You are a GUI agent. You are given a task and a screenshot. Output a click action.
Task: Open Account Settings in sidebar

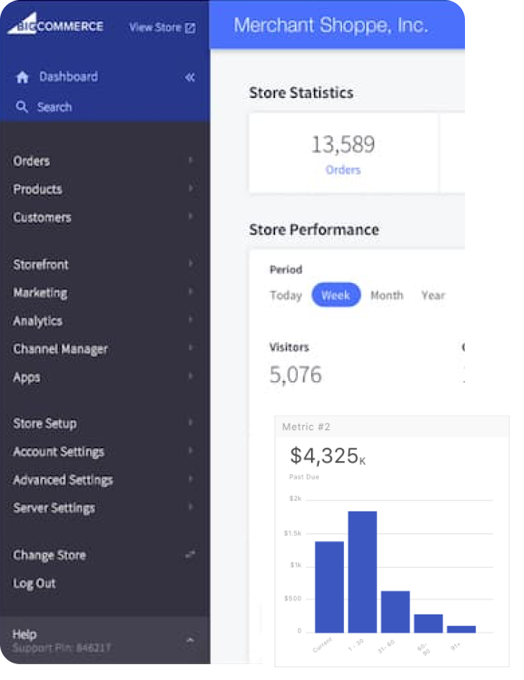pyautogui.click(x=58, y=452)
